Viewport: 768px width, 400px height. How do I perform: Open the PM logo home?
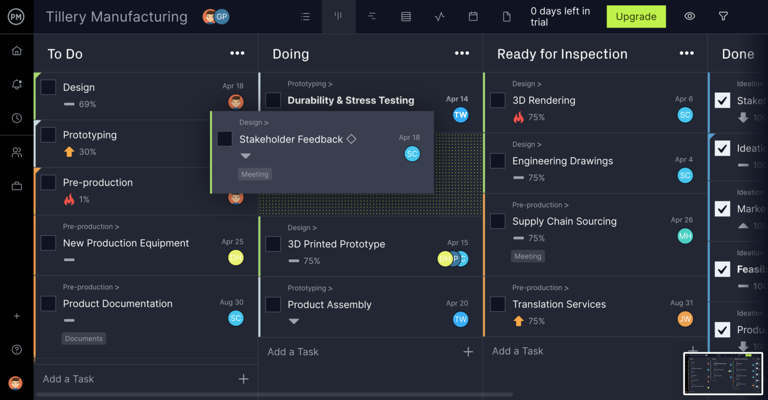[17, 17]
